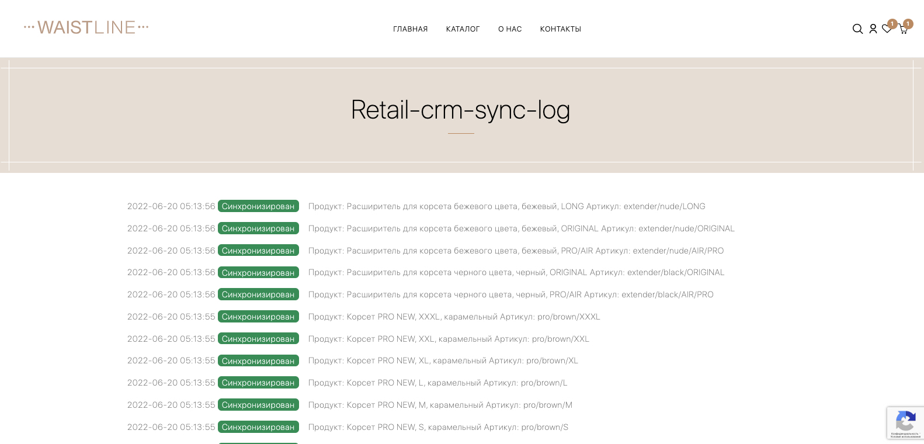This screenshot has height=444, width=924.
Task: Click Синхронизирован badge in extender/black/AIR/PRO row
Action: tap(258, 294)
